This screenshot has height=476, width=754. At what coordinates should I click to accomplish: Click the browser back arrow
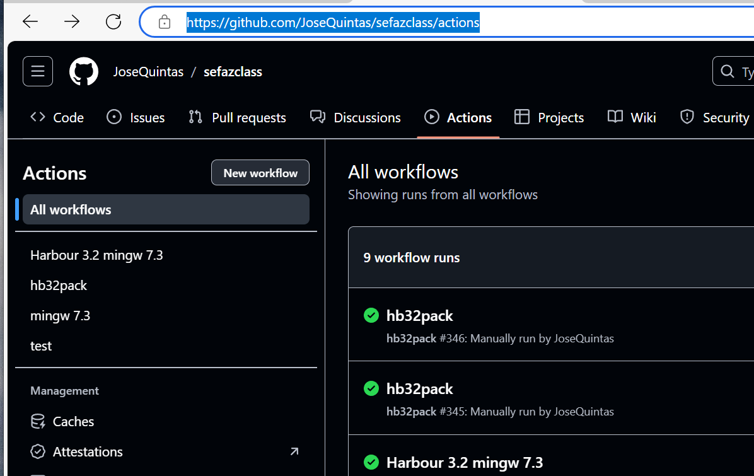(x=30, y=22)
